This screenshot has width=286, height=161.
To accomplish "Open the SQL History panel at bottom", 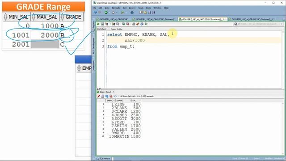I will coord(104,159).
